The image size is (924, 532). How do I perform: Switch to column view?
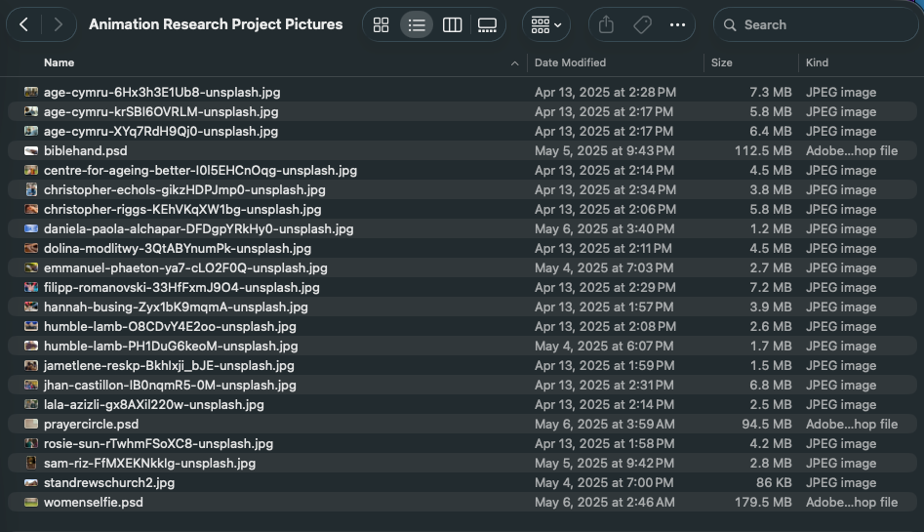[452, 24]
